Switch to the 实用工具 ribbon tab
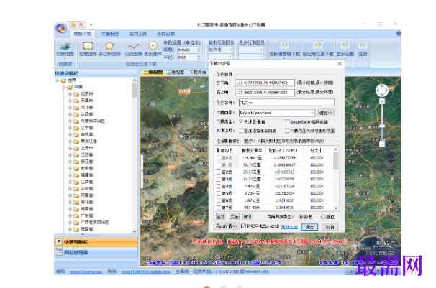This screenshot has height=288, width=436. pos(137,34)
